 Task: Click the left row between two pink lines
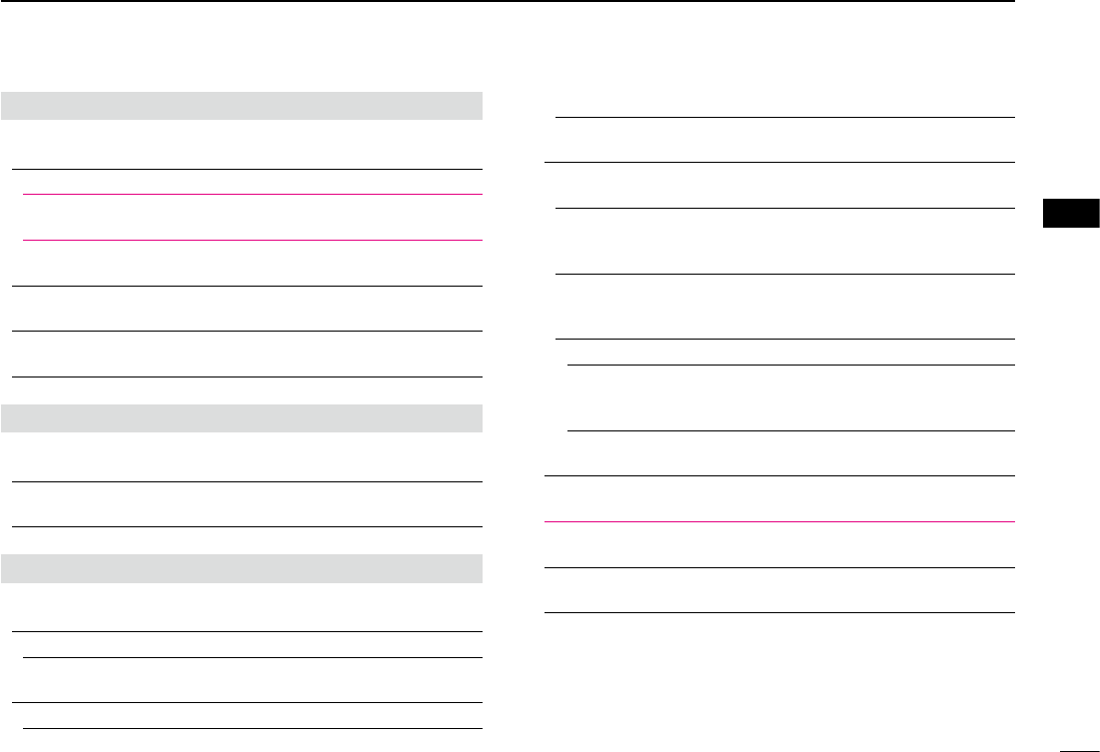tap(252, 218)
